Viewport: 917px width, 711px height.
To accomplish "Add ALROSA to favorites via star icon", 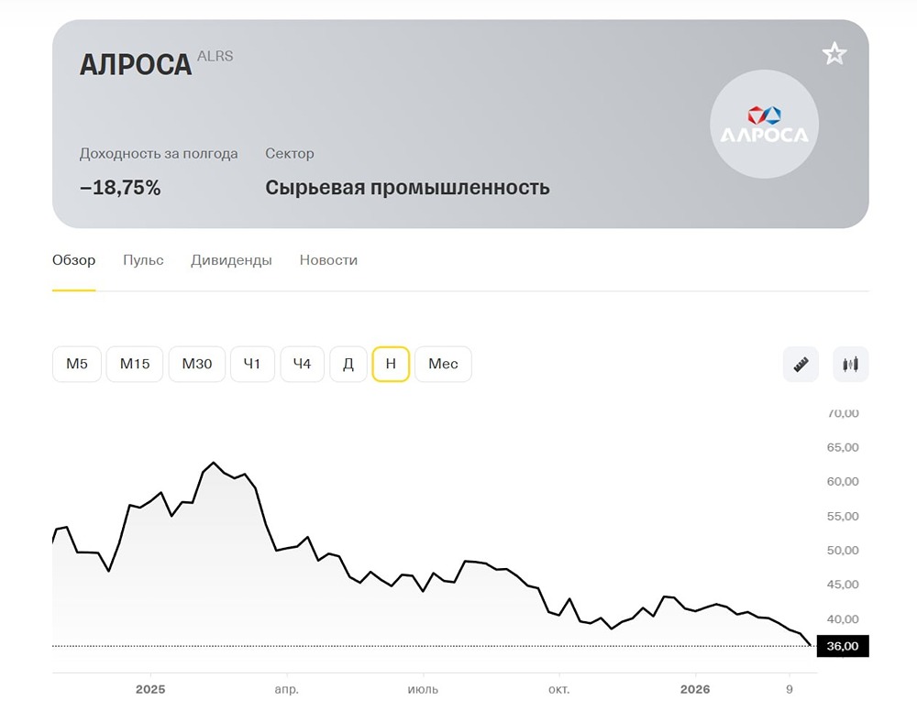I will point(834,53).
